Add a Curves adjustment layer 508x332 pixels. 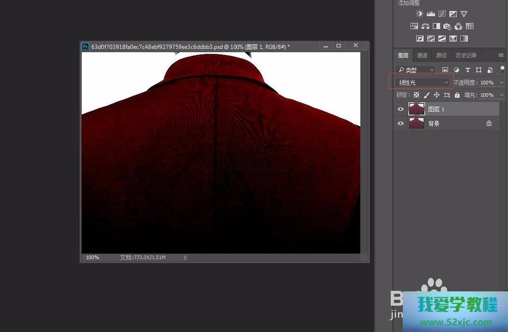tap(442, 14)
